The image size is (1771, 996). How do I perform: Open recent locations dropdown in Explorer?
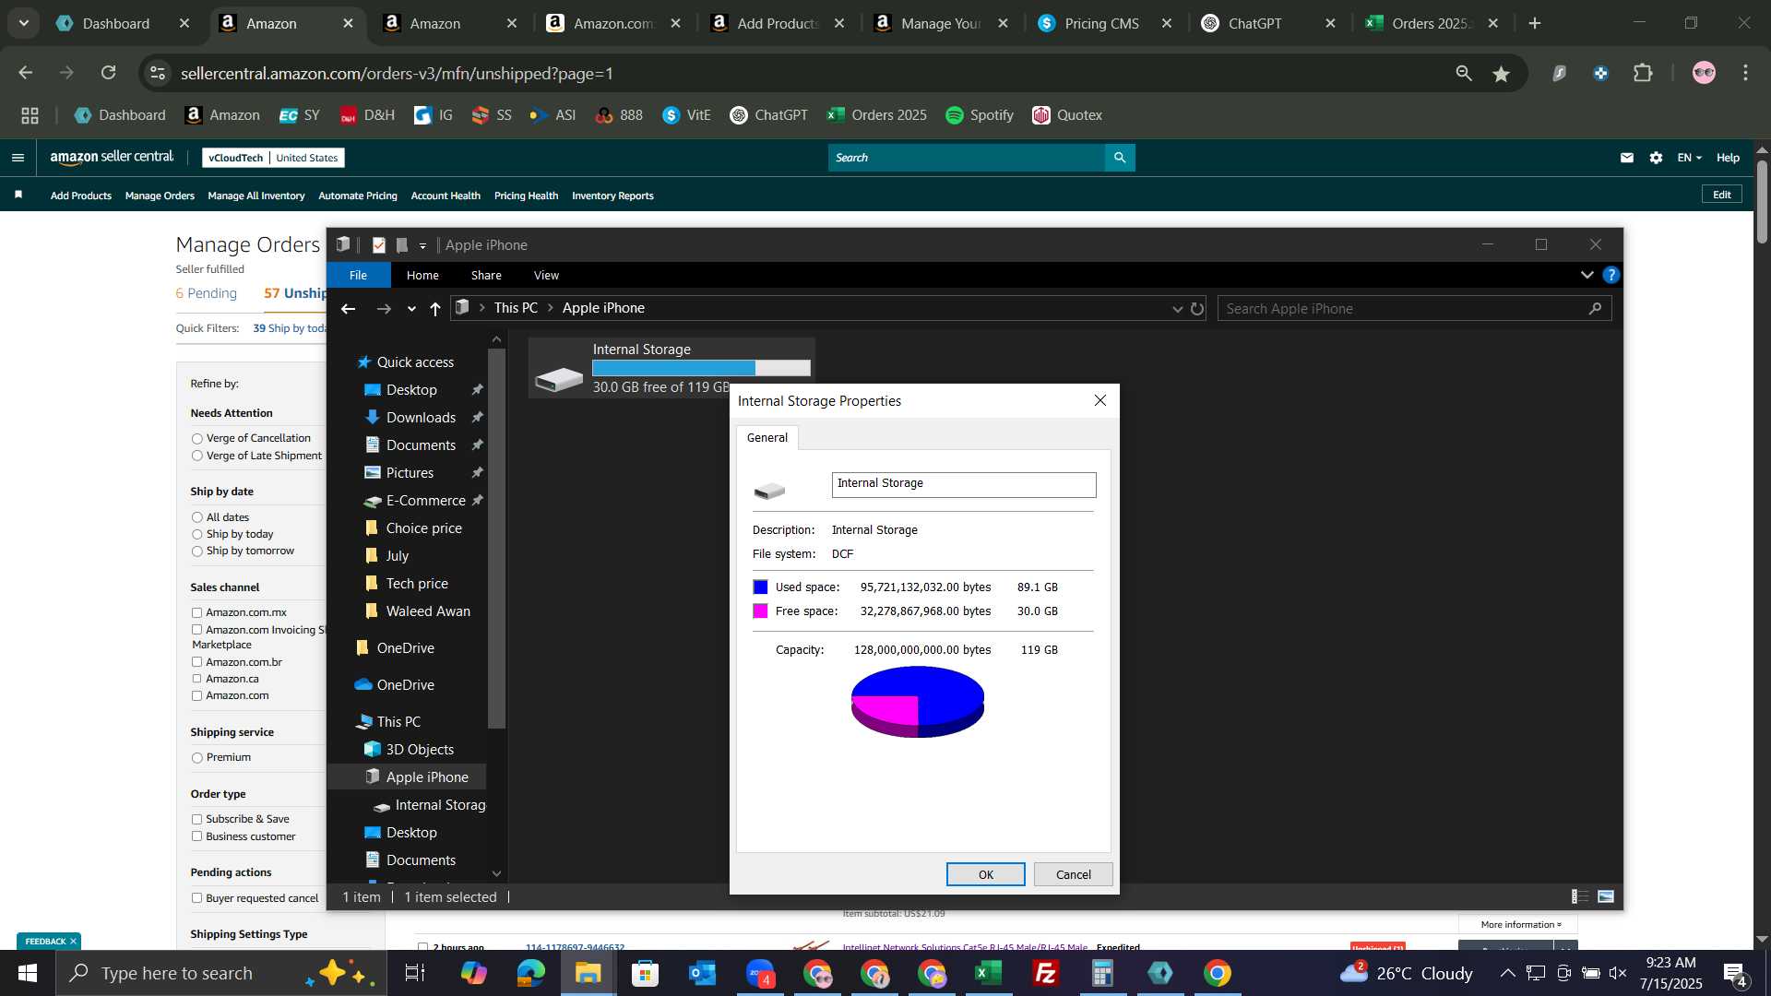click(411, 309)
